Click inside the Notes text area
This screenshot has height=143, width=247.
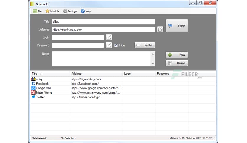(101, 59)
